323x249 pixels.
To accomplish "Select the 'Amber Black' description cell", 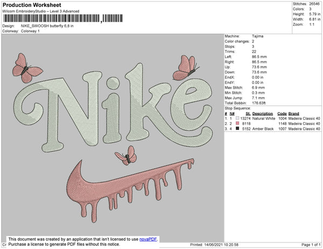I will pos(263,129).
